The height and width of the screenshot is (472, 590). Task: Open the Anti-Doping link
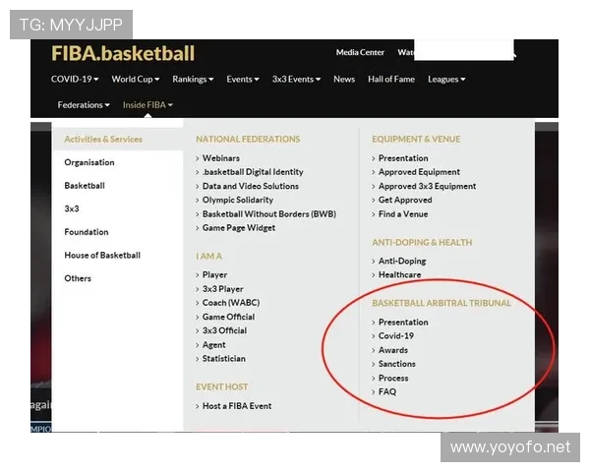pos(402,261)
